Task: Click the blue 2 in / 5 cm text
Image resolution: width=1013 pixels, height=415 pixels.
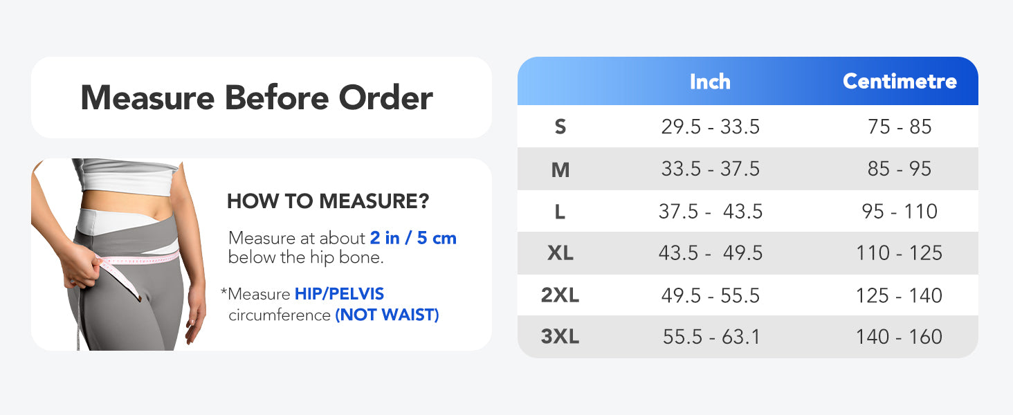Action: pyautogui.click(x=413, y=238)
